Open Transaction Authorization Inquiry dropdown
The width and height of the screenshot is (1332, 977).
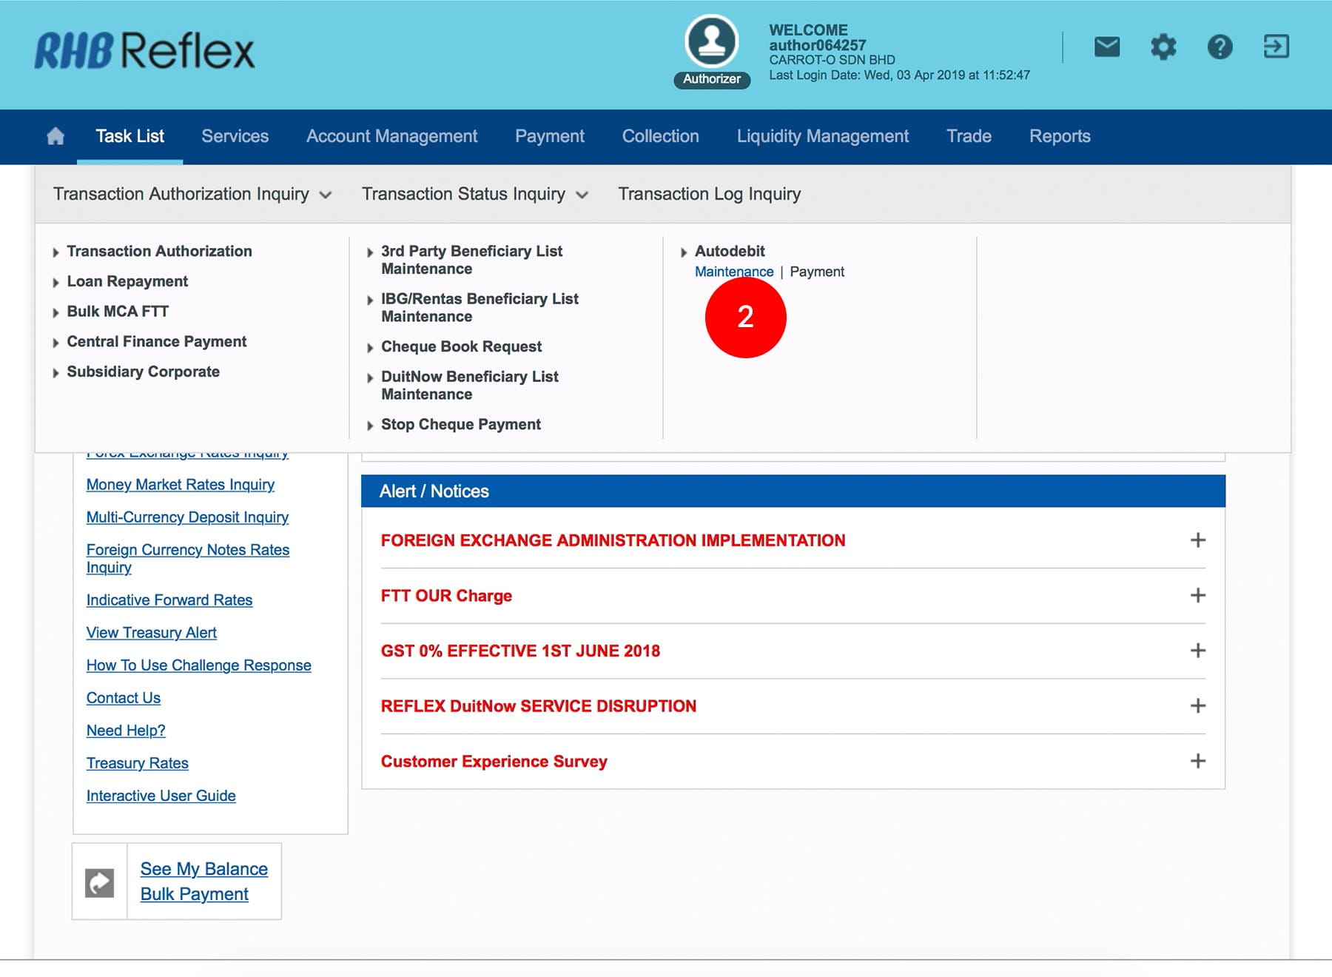(192, 194)
